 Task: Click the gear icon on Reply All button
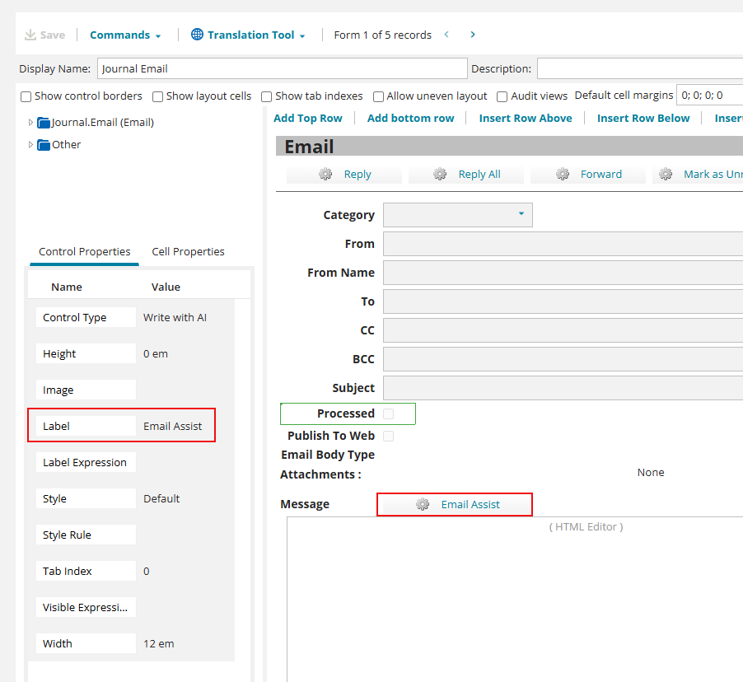(440, 175)
